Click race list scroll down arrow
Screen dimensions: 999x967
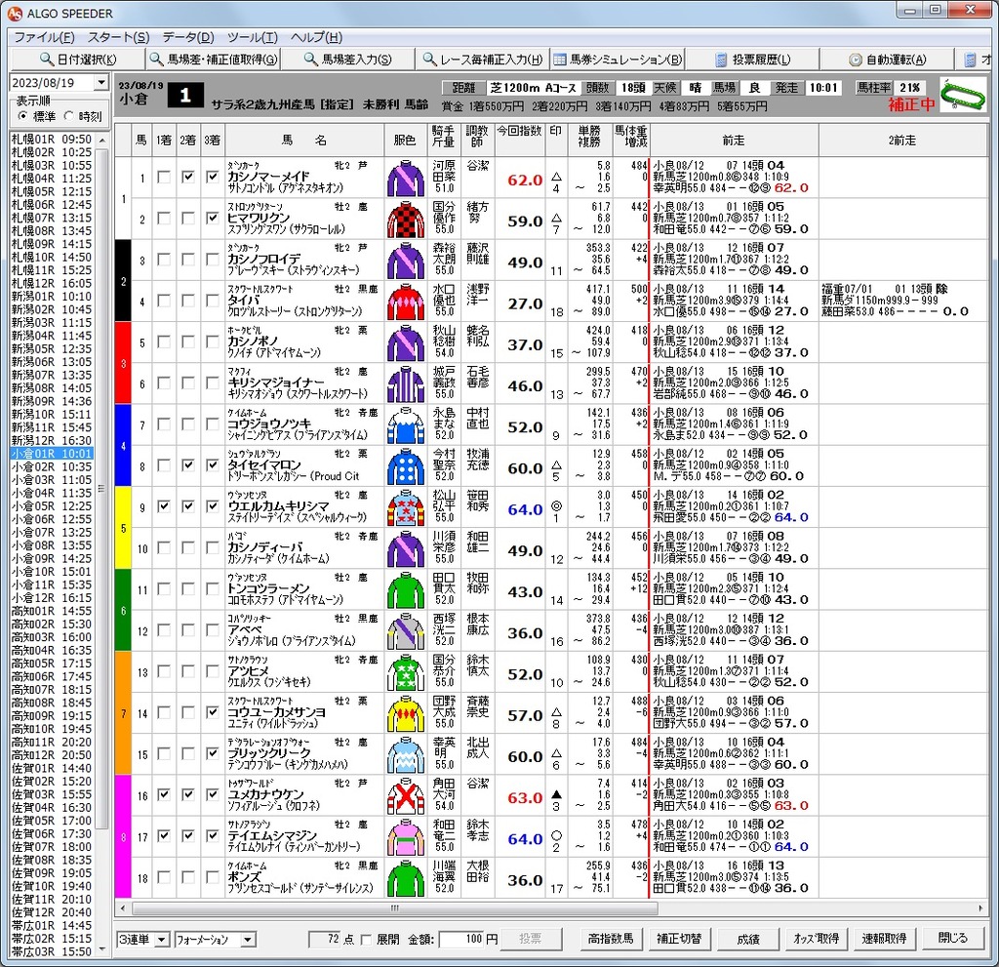pyautogui.click(x=101, y=949)
